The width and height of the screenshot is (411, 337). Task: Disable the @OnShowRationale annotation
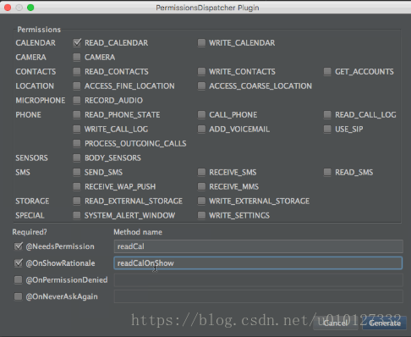19,263
